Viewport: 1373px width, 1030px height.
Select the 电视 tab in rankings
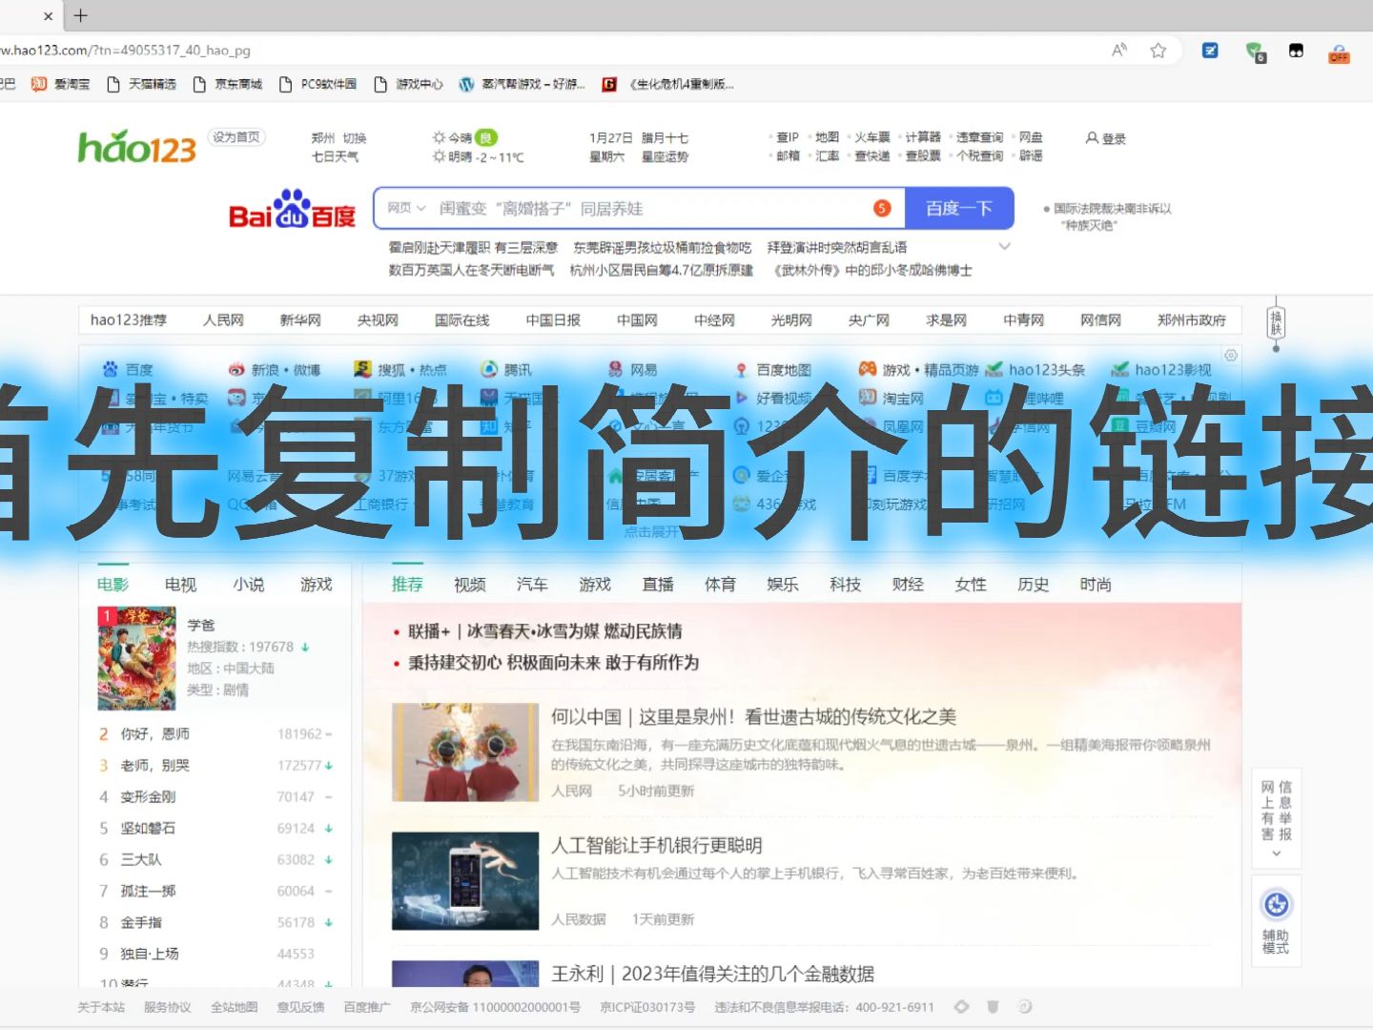pyautogui.click(x=180, y=585)
